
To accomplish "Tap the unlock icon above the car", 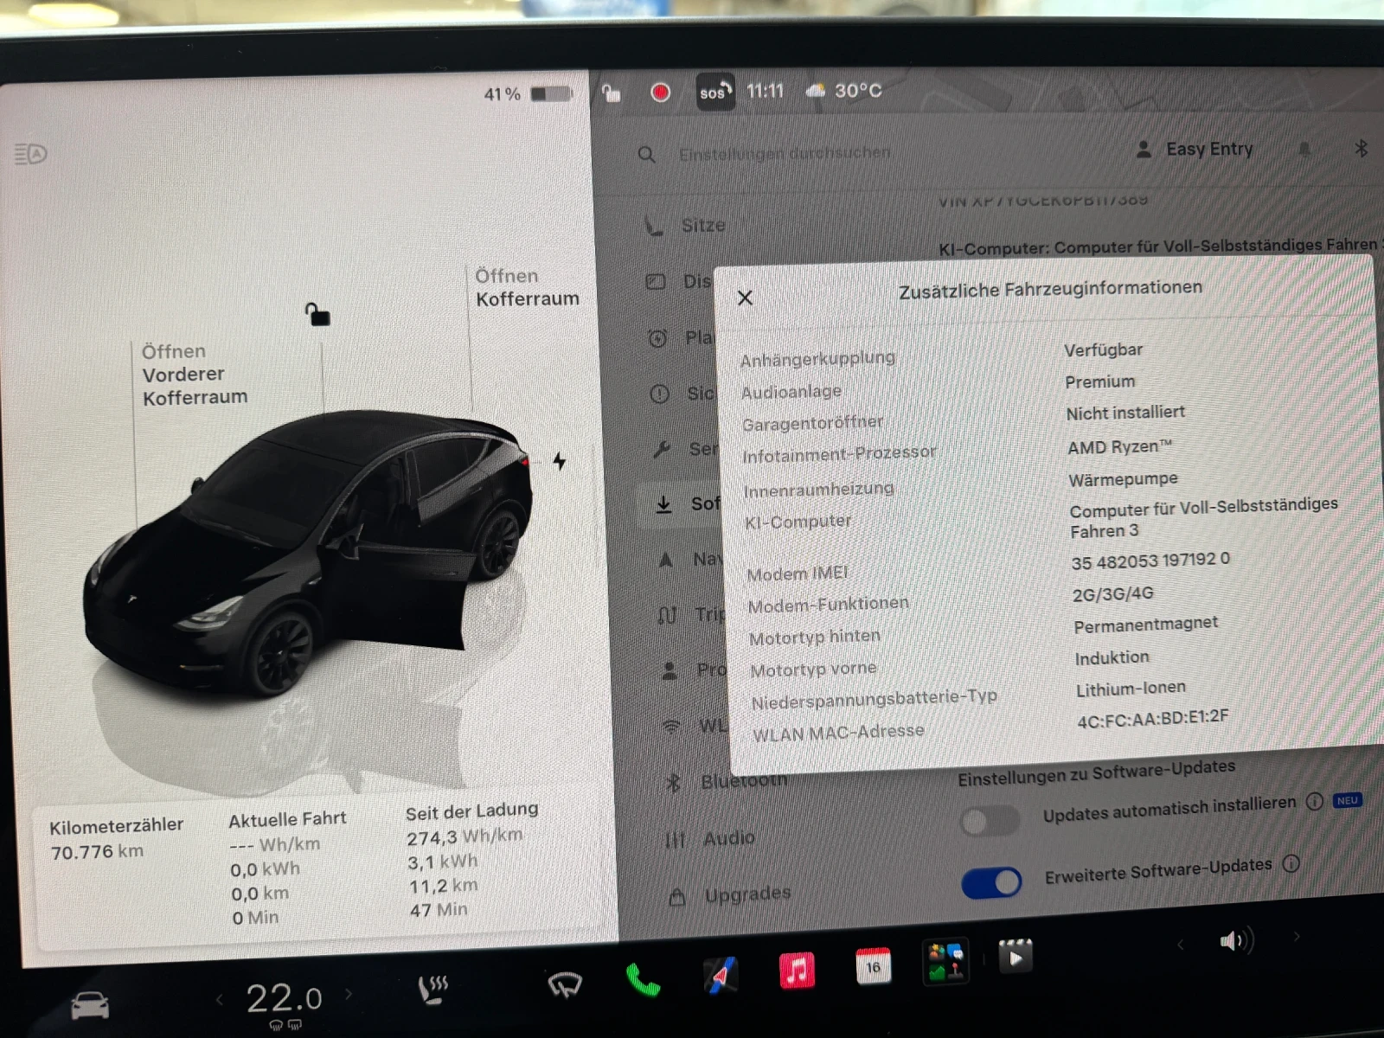I will [317, 314].
